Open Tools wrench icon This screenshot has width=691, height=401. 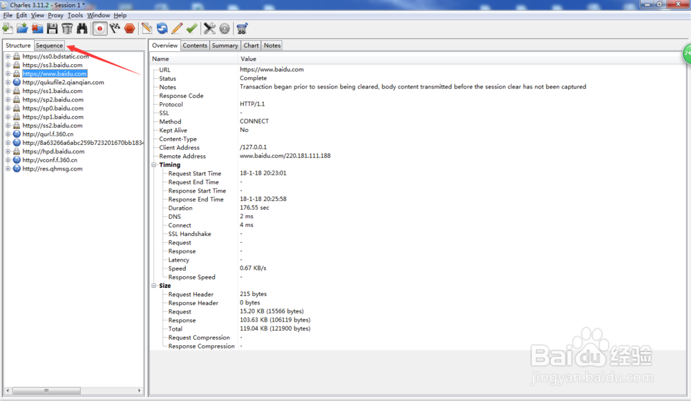[209, 28]
